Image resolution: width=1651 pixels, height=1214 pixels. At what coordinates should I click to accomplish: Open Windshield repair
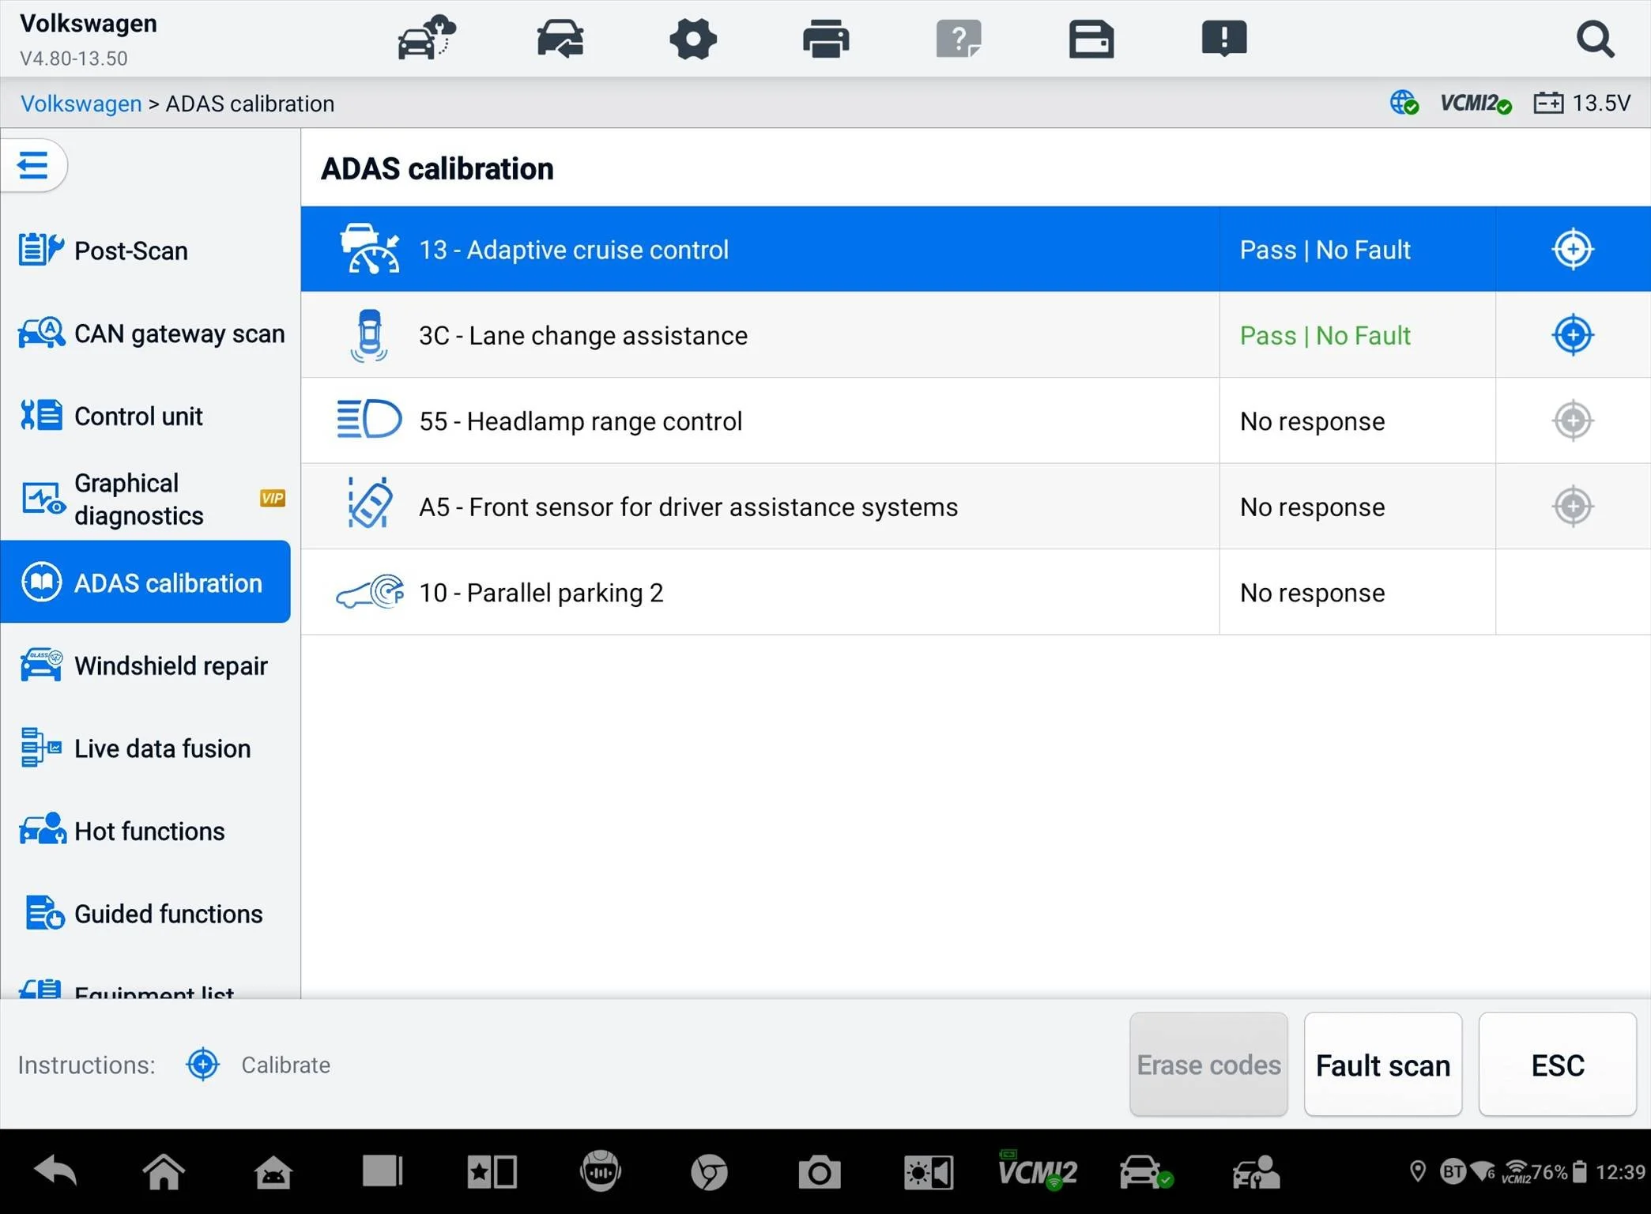[145, 665]
